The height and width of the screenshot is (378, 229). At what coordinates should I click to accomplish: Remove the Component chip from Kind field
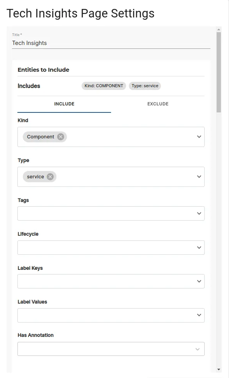(60, 136)
